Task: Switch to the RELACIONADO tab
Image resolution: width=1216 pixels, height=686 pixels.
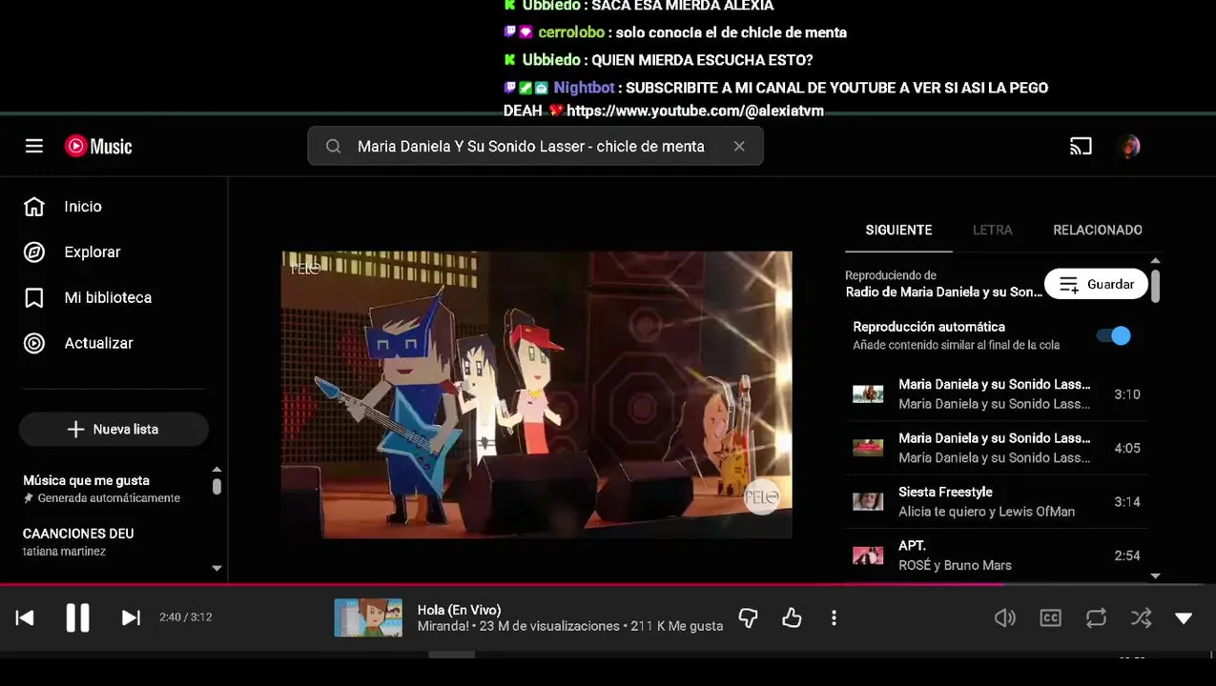Action: click(x=1098, y=230)
